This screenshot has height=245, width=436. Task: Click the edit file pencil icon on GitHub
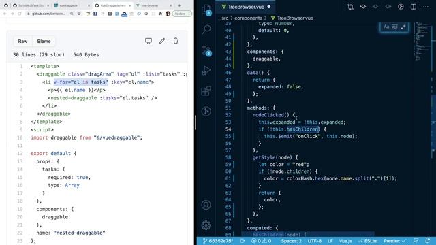pos(162,41)
